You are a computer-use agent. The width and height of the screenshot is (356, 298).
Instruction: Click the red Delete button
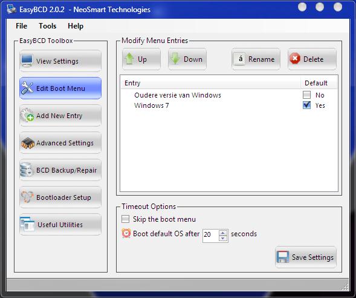click(312, 59)
